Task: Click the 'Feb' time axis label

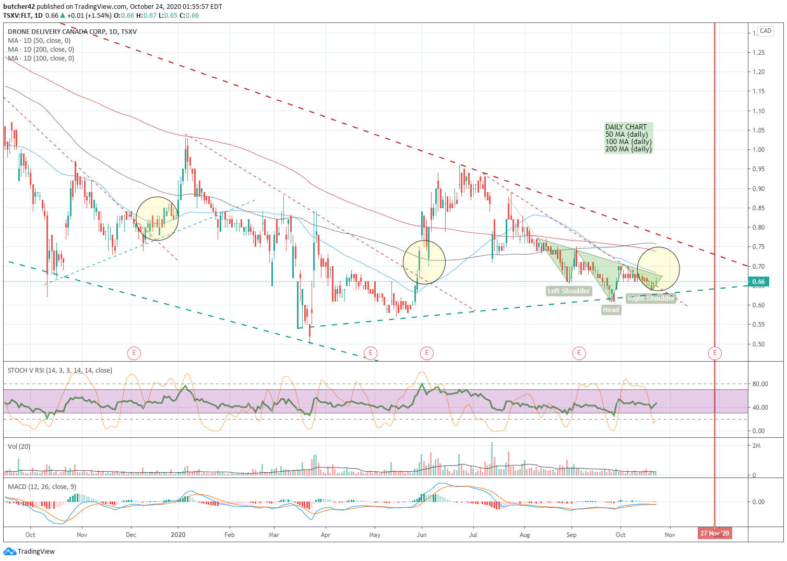Action: pyautogui.click(x=230, y=535)
